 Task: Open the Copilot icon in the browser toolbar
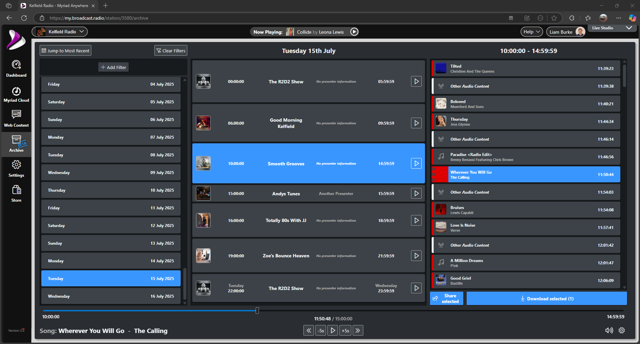point(632,18)
